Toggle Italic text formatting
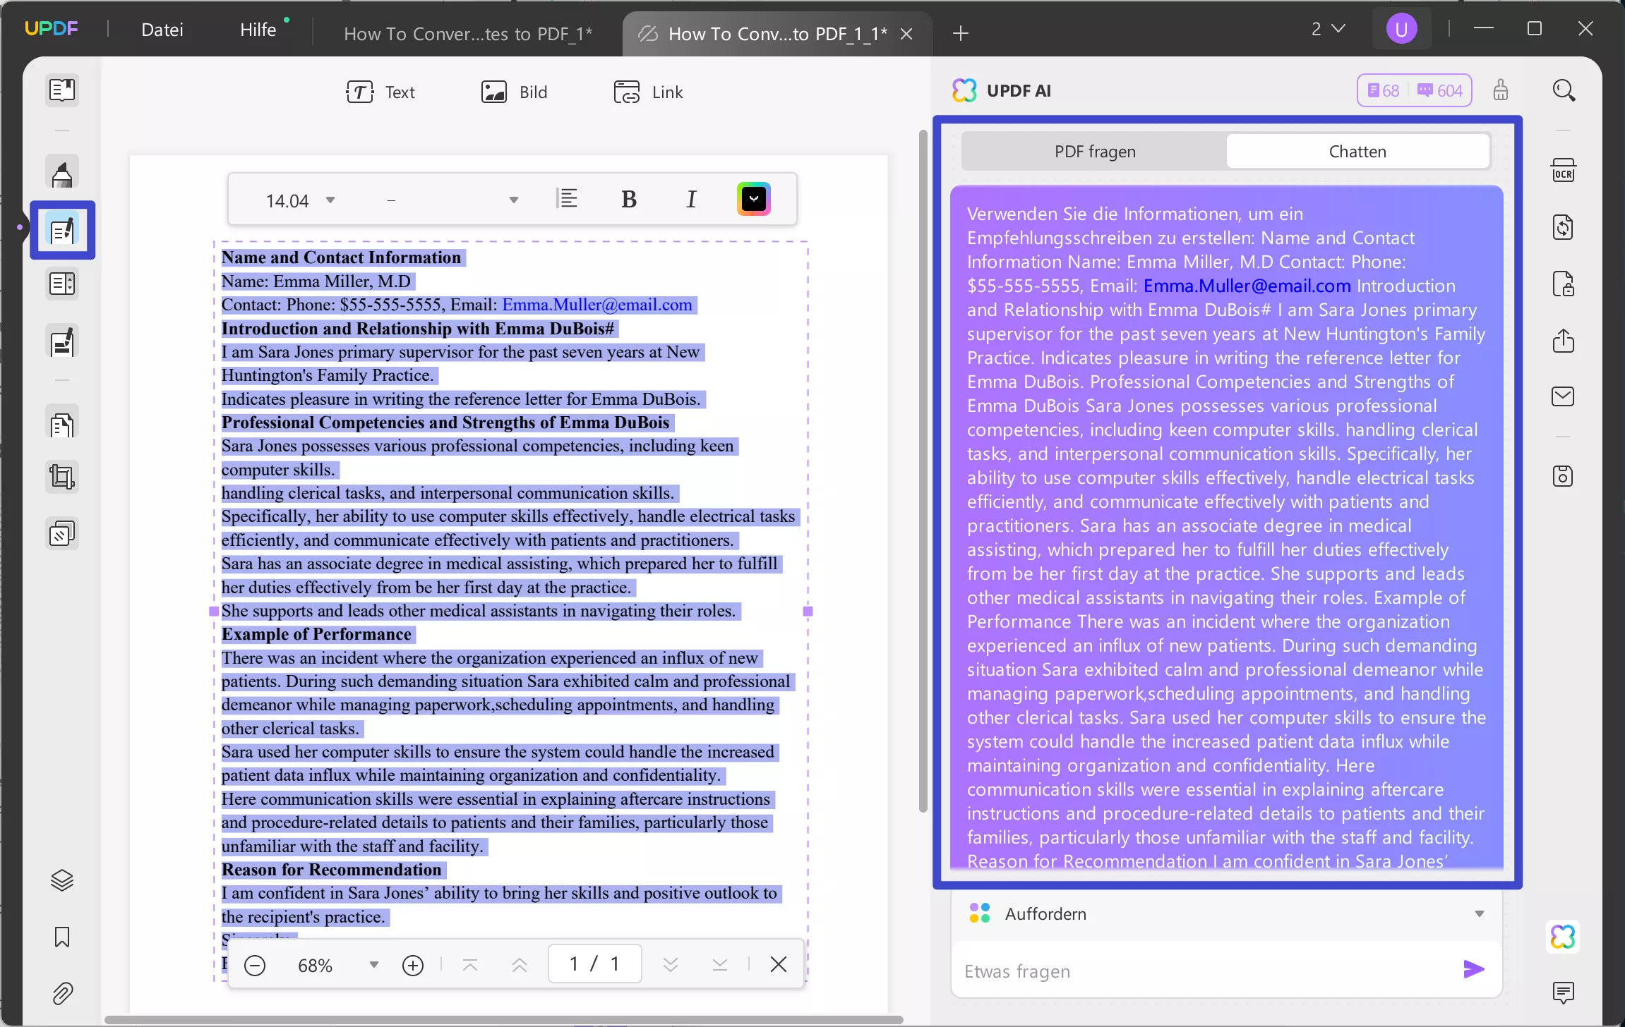This screenshot has width=1625, height=1027. point(691,200)
